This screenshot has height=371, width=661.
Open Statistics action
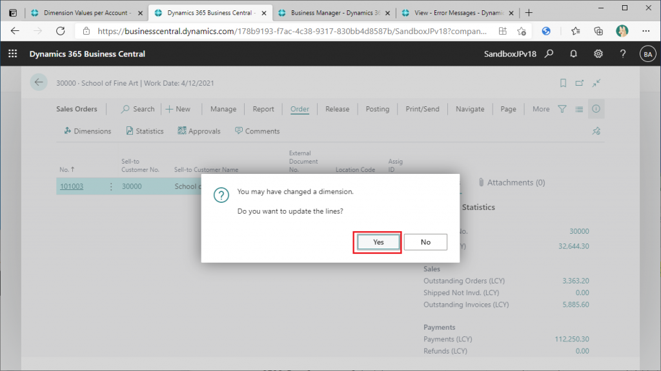click(145, 131)
